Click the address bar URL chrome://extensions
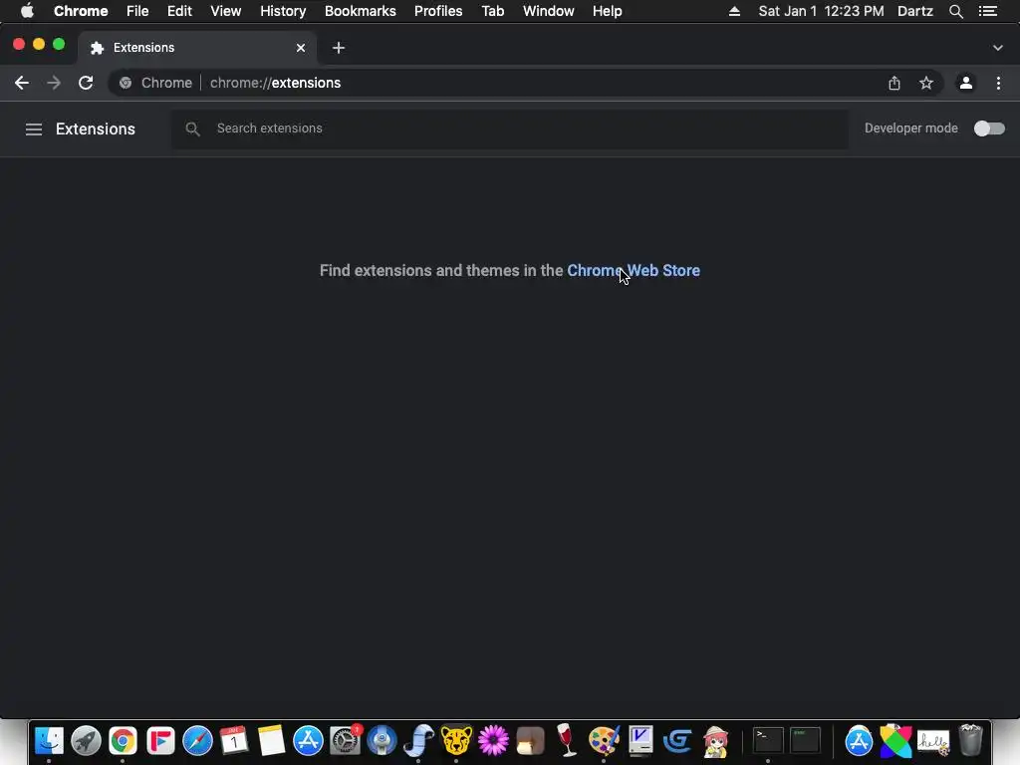Image resolution: width=1020 pixels, height=765 pixels. tap(275, 84)
